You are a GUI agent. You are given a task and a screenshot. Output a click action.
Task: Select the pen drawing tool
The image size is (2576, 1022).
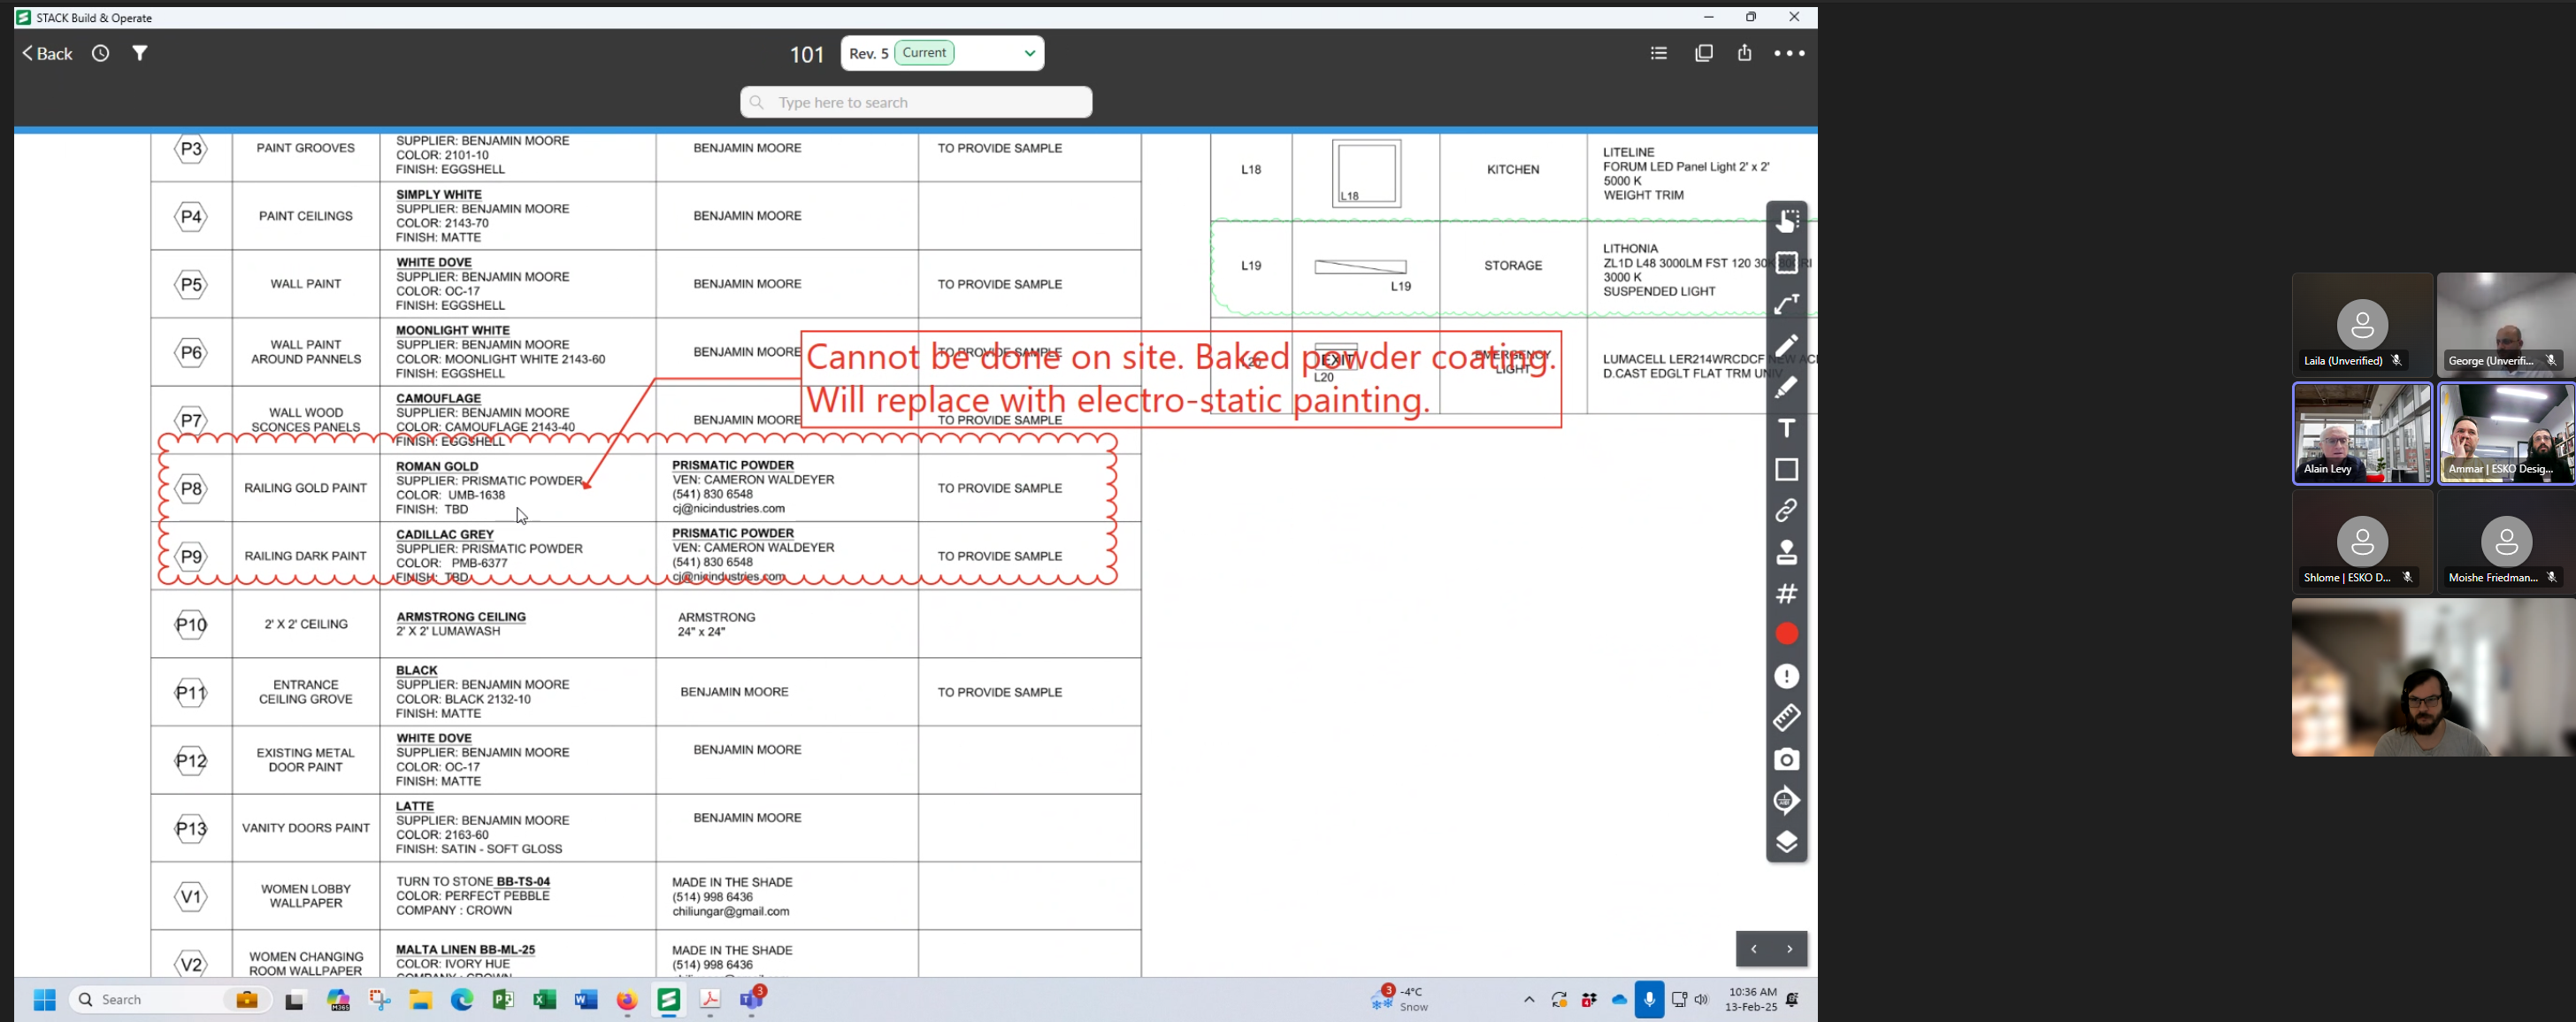[x=1786, y=346]
